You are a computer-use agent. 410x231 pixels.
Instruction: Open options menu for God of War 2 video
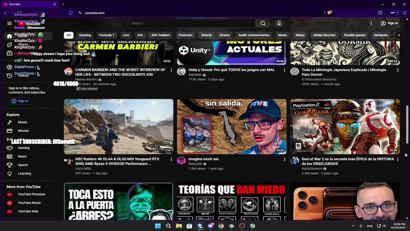[x=398, y=159]
